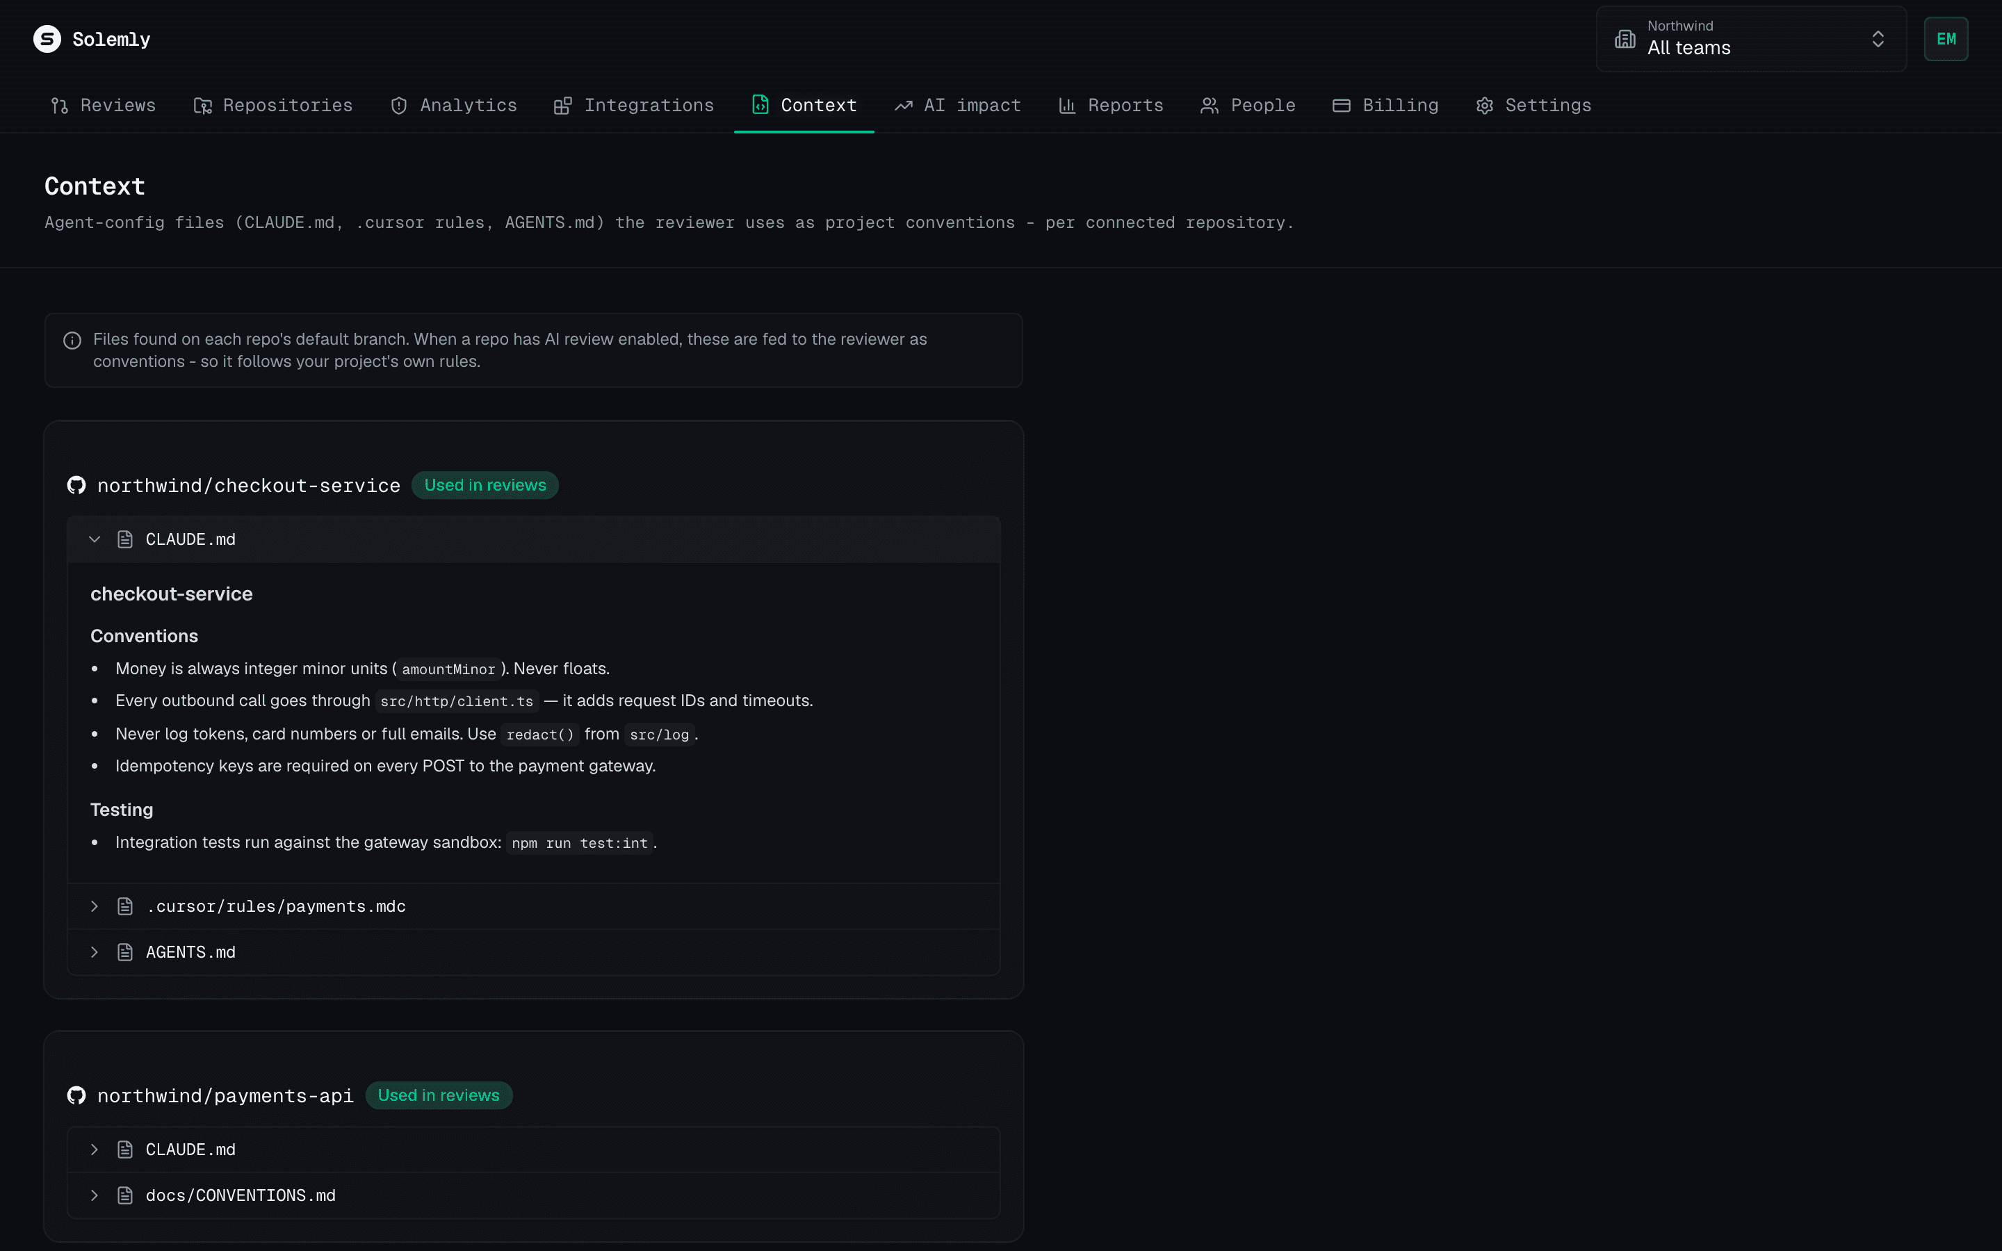Click the northwind/checkout-service repository name
The image size is (2002, 1251).
tap(248, 486)
